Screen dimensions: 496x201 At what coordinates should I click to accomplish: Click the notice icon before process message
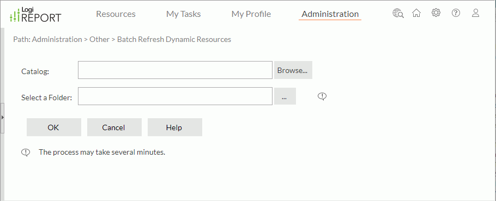(x=26, y=153)
